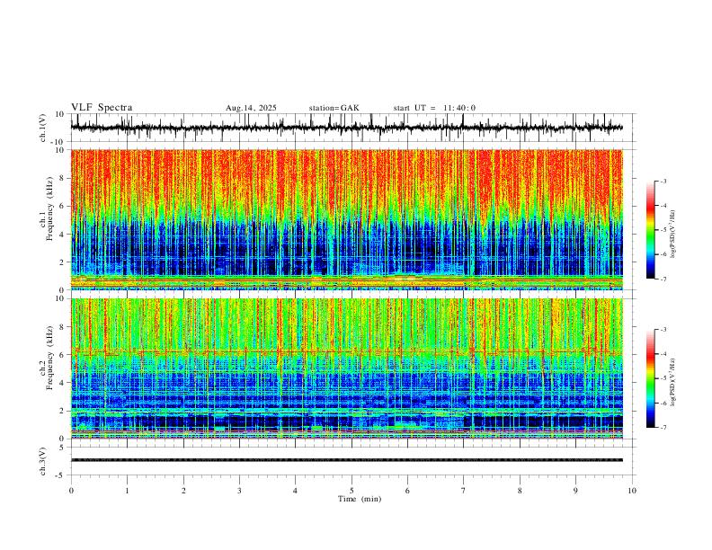This screenshot has height=550, width=712.
Task: Click time axis tick label "9"
Action: click(575, 491)
